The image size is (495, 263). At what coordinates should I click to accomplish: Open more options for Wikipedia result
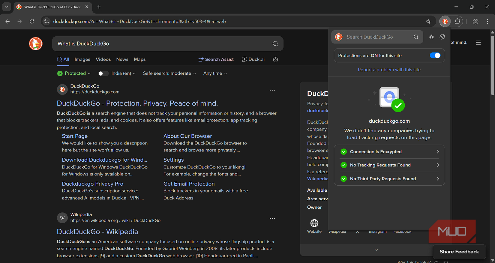[x=272, y=218]
